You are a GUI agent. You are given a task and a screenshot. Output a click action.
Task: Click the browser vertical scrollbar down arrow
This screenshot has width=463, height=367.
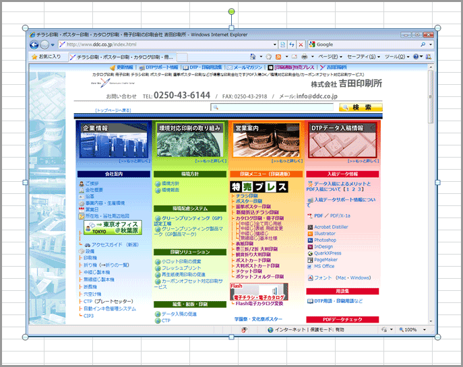coord(431,321)
